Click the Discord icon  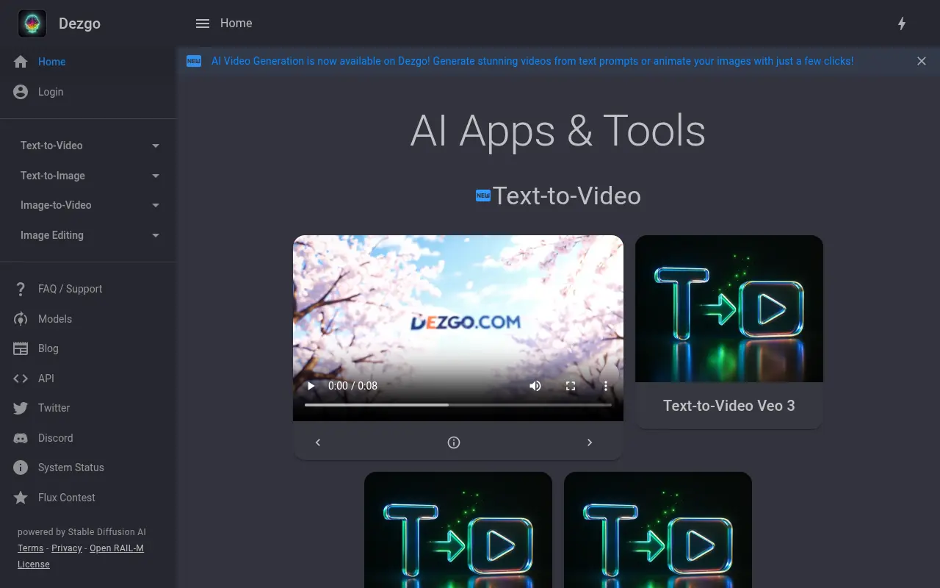click(21, 438)
